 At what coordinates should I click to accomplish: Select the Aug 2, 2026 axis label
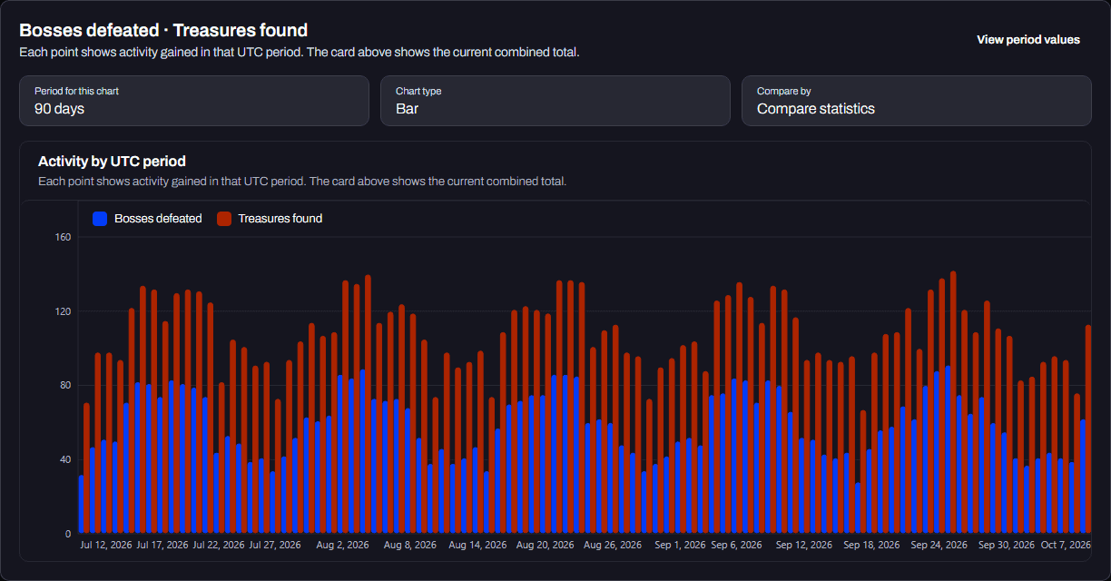coord(342,546)
